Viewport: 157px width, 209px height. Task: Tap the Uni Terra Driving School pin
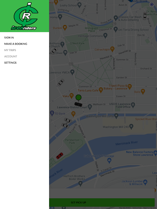pos(116,29)
